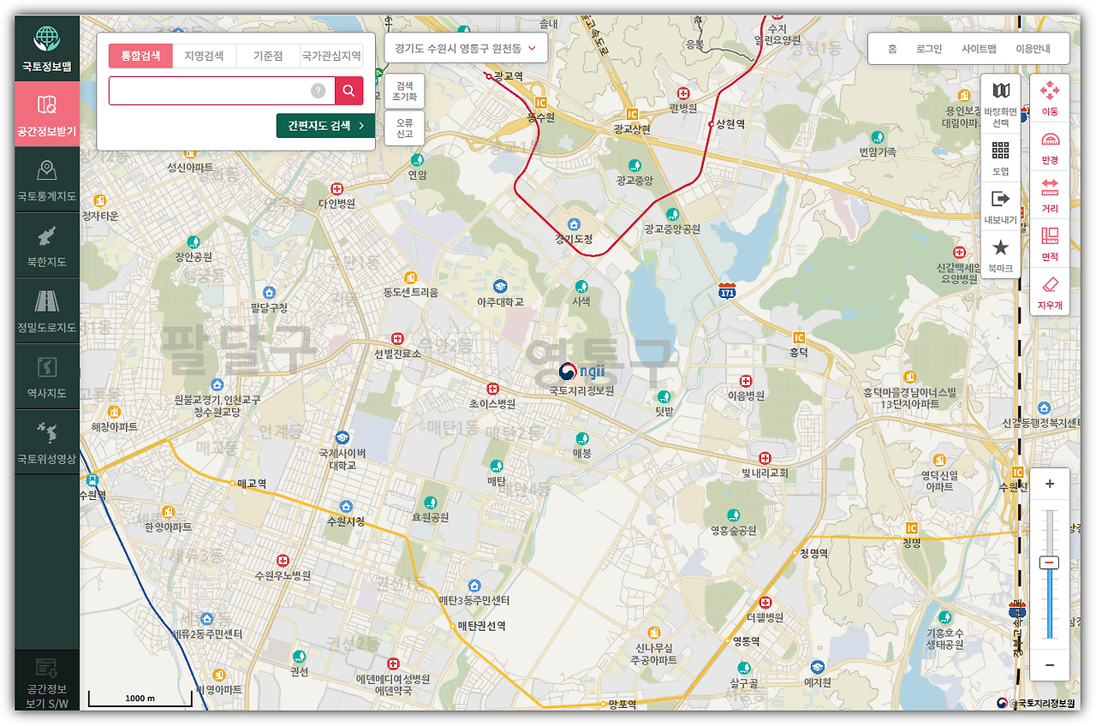Click the 영흥숲공원 park marker
1096x726 pixels.
733,515
